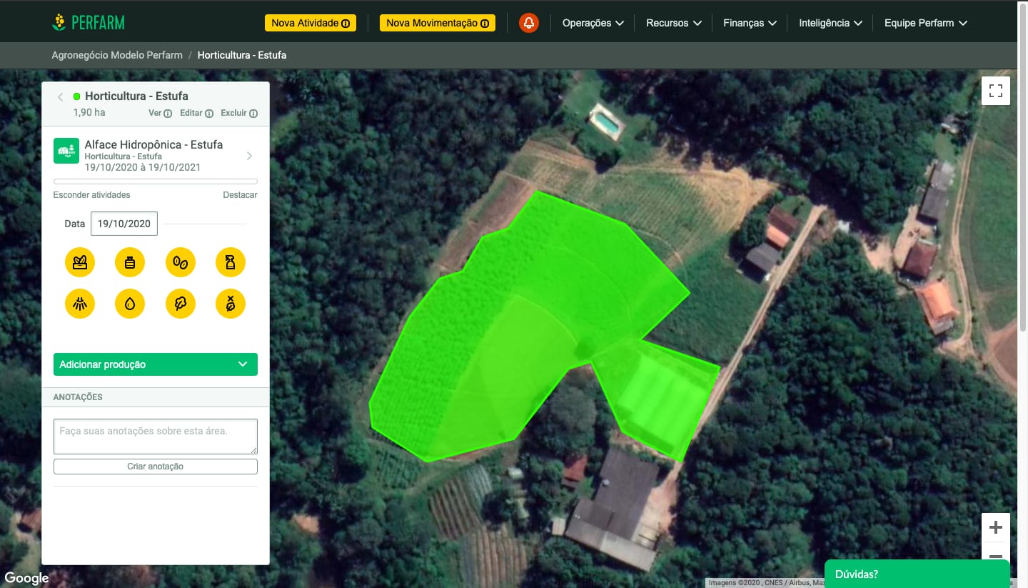The width and height of the screenshot is (1028, 588).
Task: Open the Finanças menu
Action: [x=749, y=23]
